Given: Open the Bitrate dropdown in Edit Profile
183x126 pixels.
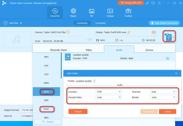Looking at the screenshot, I should click(163, 97).
